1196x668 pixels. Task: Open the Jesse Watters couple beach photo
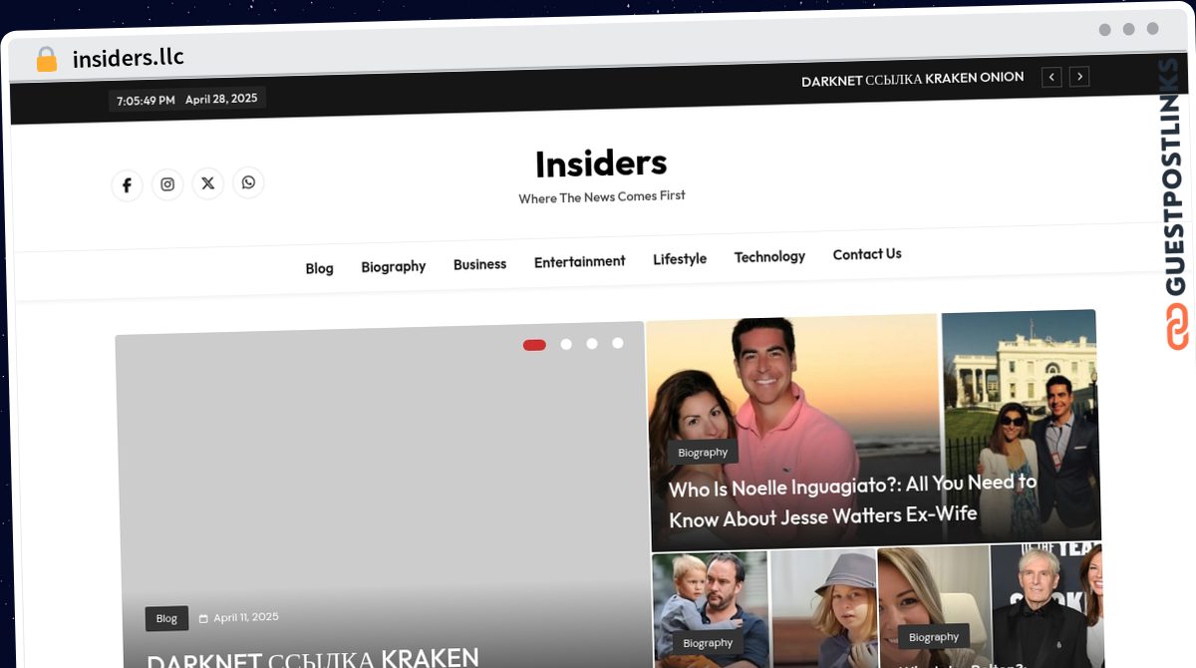coord(793,432)
